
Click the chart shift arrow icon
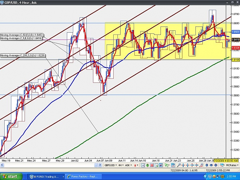click(143, 165)
